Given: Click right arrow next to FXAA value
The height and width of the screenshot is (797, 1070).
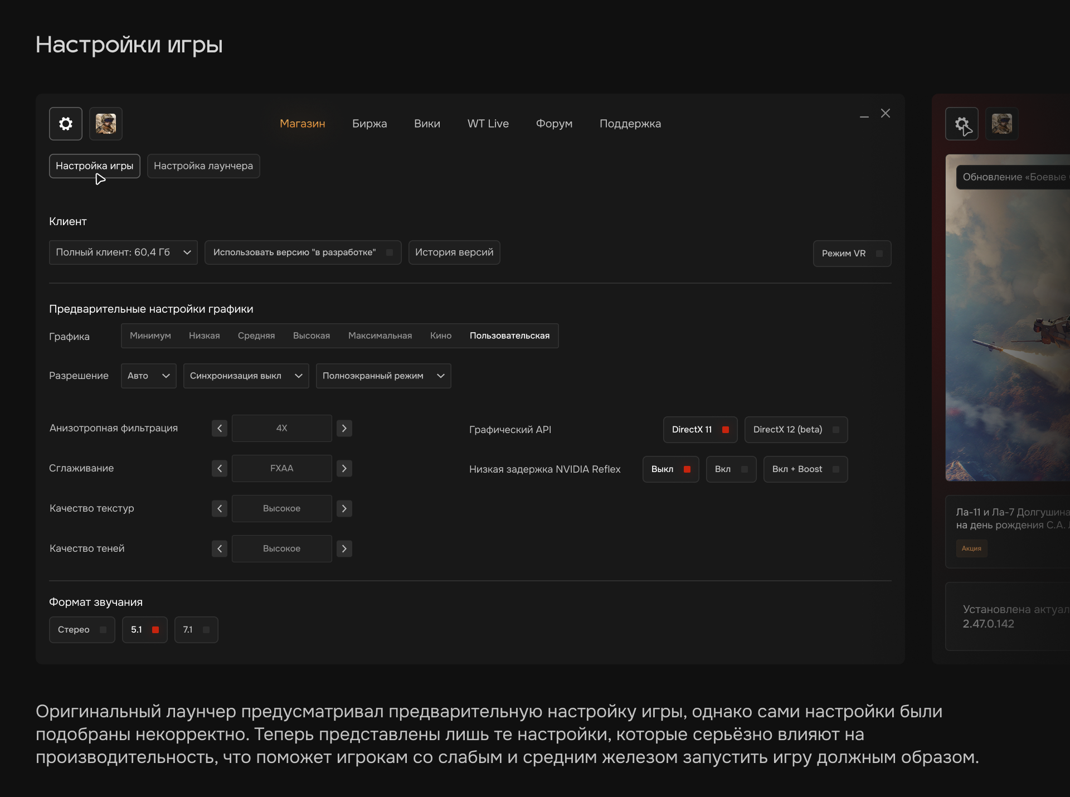Looking at the screenshot, I should [x=344, y=468].
